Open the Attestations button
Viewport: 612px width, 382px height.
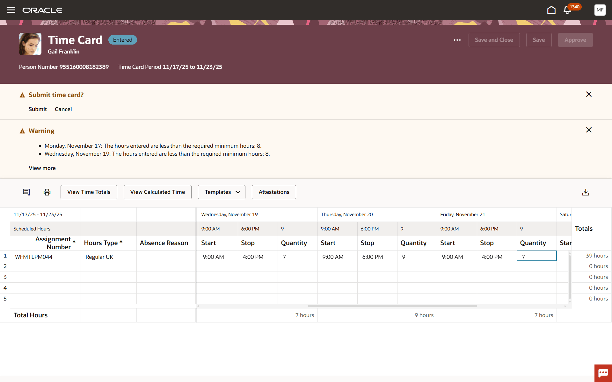(x=274, y=192)
